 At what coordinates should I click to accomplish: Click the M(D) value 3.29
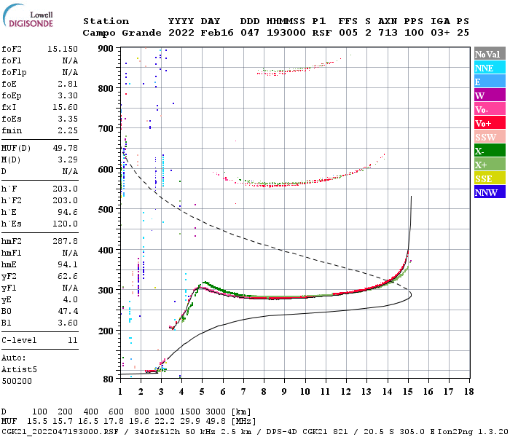click(68, 160)
